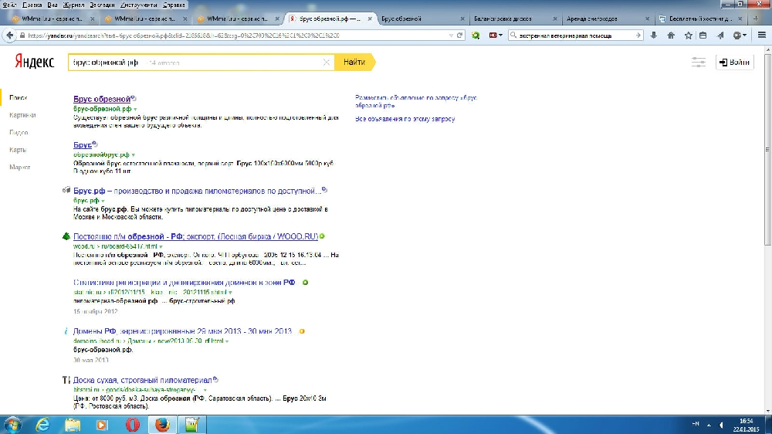Open Доска сухая, строганый пиломатериал result

coord(142,380)
